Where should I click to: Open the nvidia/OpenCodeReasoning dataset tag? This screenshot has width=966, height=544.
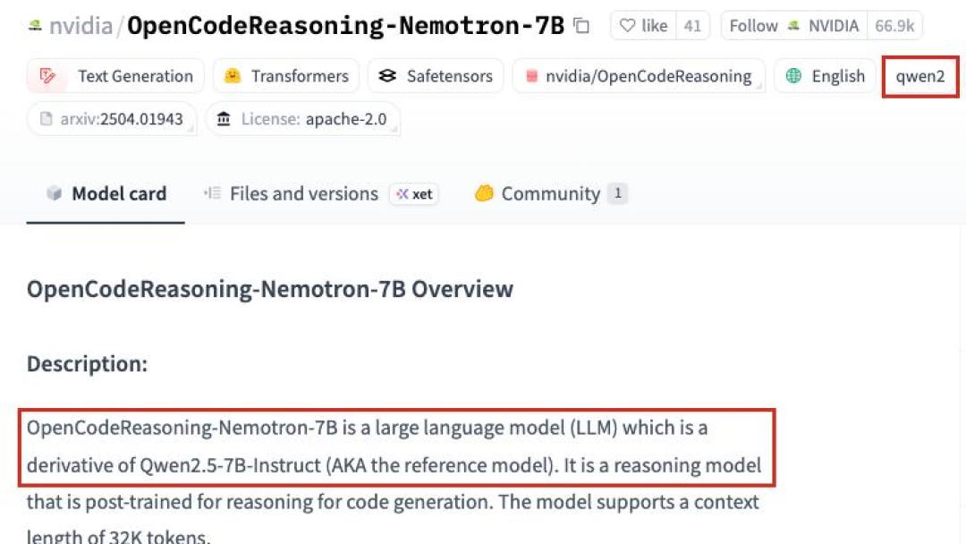(x=639, y=76)
